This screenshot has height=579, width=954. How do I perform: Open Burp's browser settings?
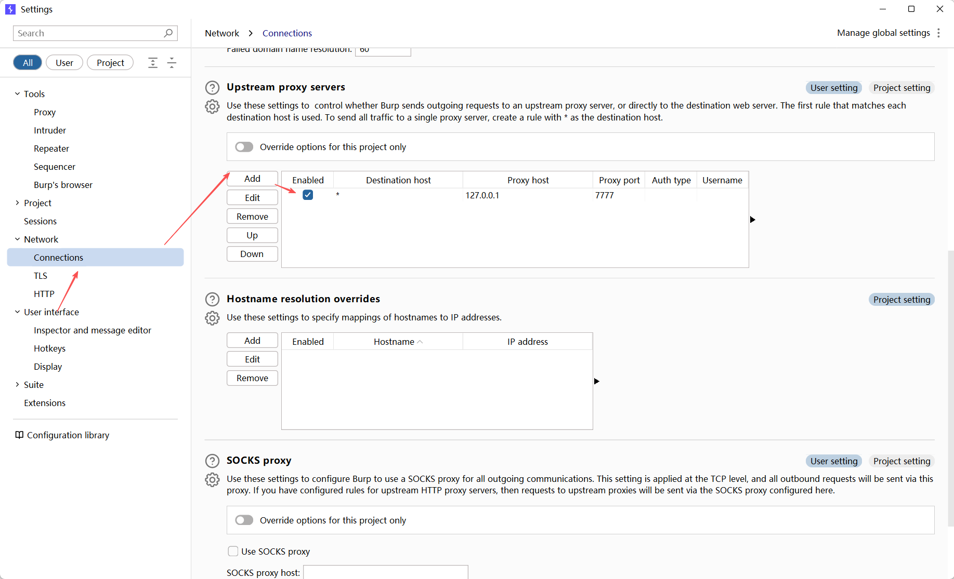click(63, 185)
